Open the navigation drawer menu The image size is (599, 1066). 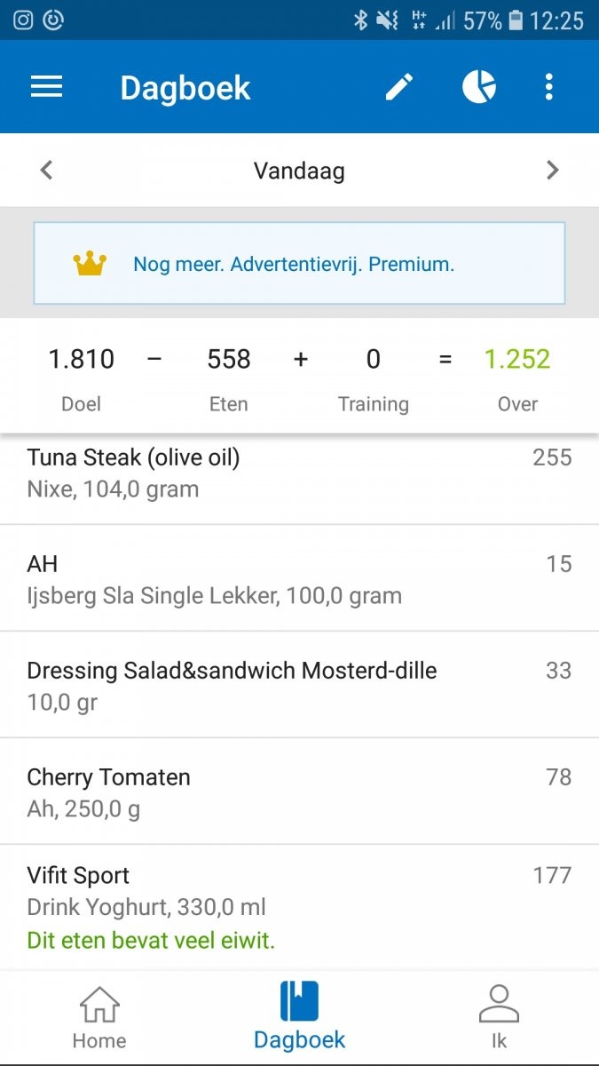point(46,86)
